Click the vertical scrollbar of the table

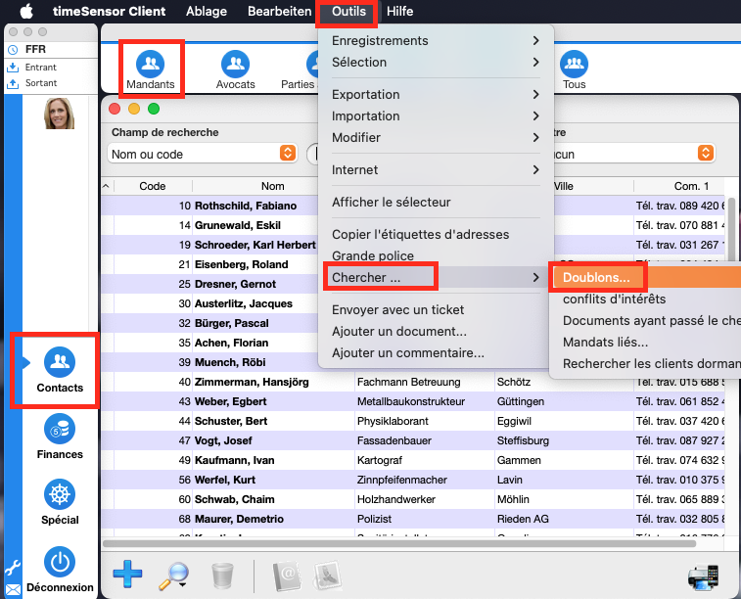coord(731,230)
